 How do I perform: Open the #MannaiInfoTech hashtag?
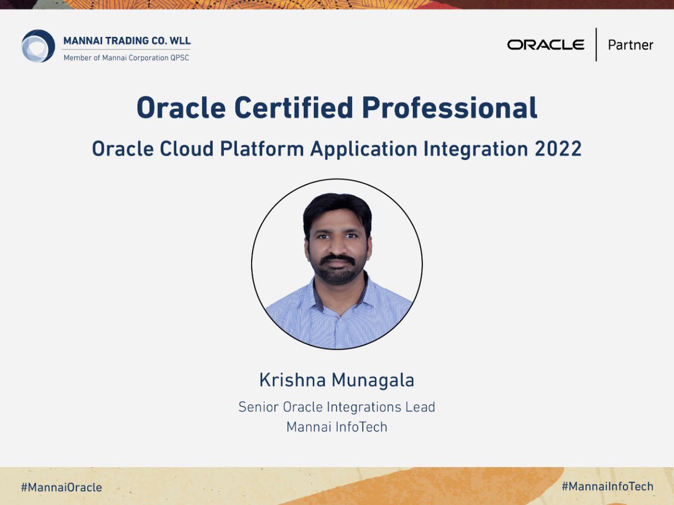[x=608, y=487]
